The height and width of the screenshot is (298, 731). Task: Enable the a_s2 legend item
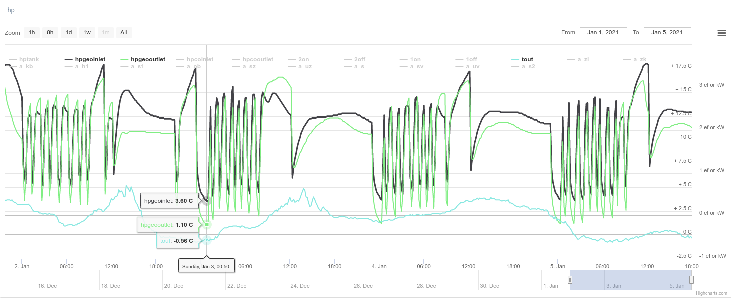[x=523, y=66]
